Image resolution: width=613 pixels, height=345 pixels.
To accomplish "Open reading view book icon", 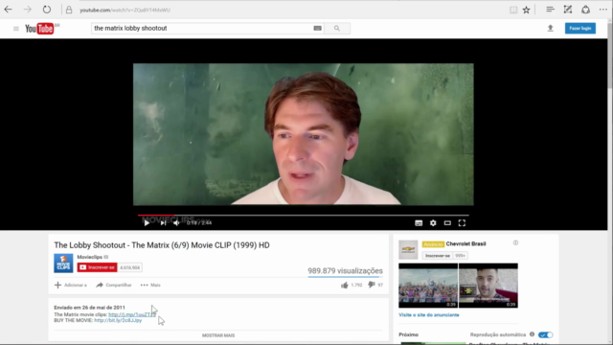I will point(513,10).
